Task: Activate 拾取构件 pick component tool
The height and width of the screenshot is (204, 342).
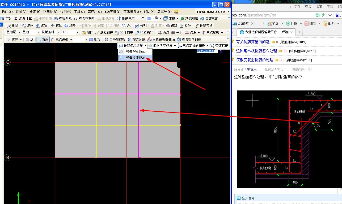Action: tap(144, 32)
